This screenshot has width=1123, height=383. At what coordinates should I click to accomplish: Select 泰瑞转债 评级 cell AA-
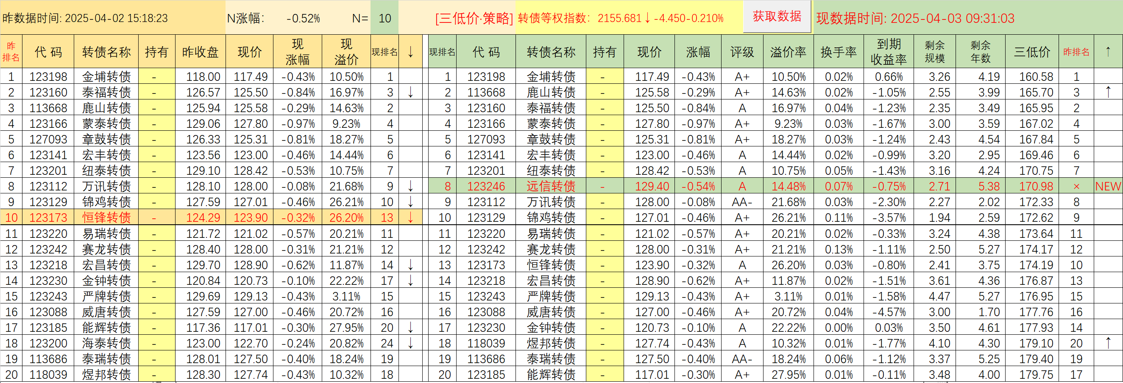742,359
